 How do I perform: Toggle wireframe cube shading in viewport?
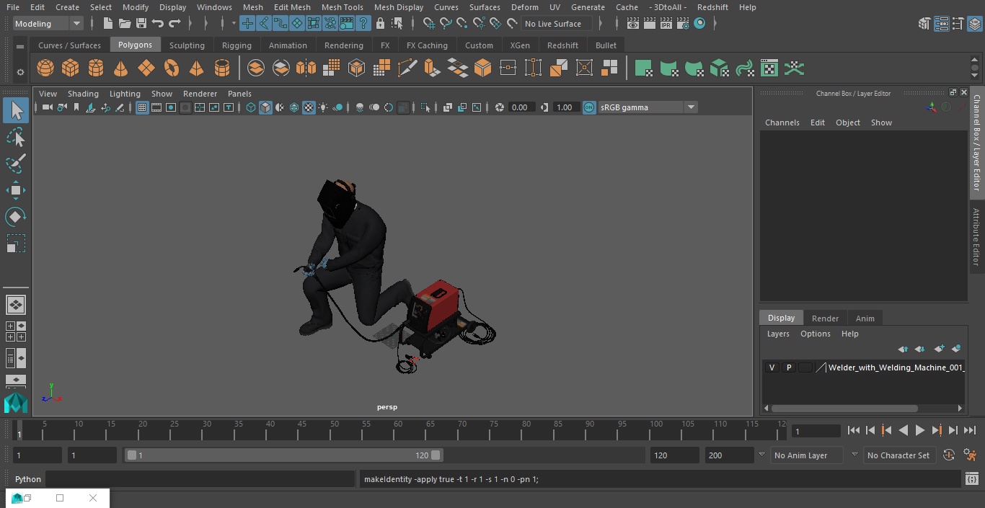coord(251,107)
